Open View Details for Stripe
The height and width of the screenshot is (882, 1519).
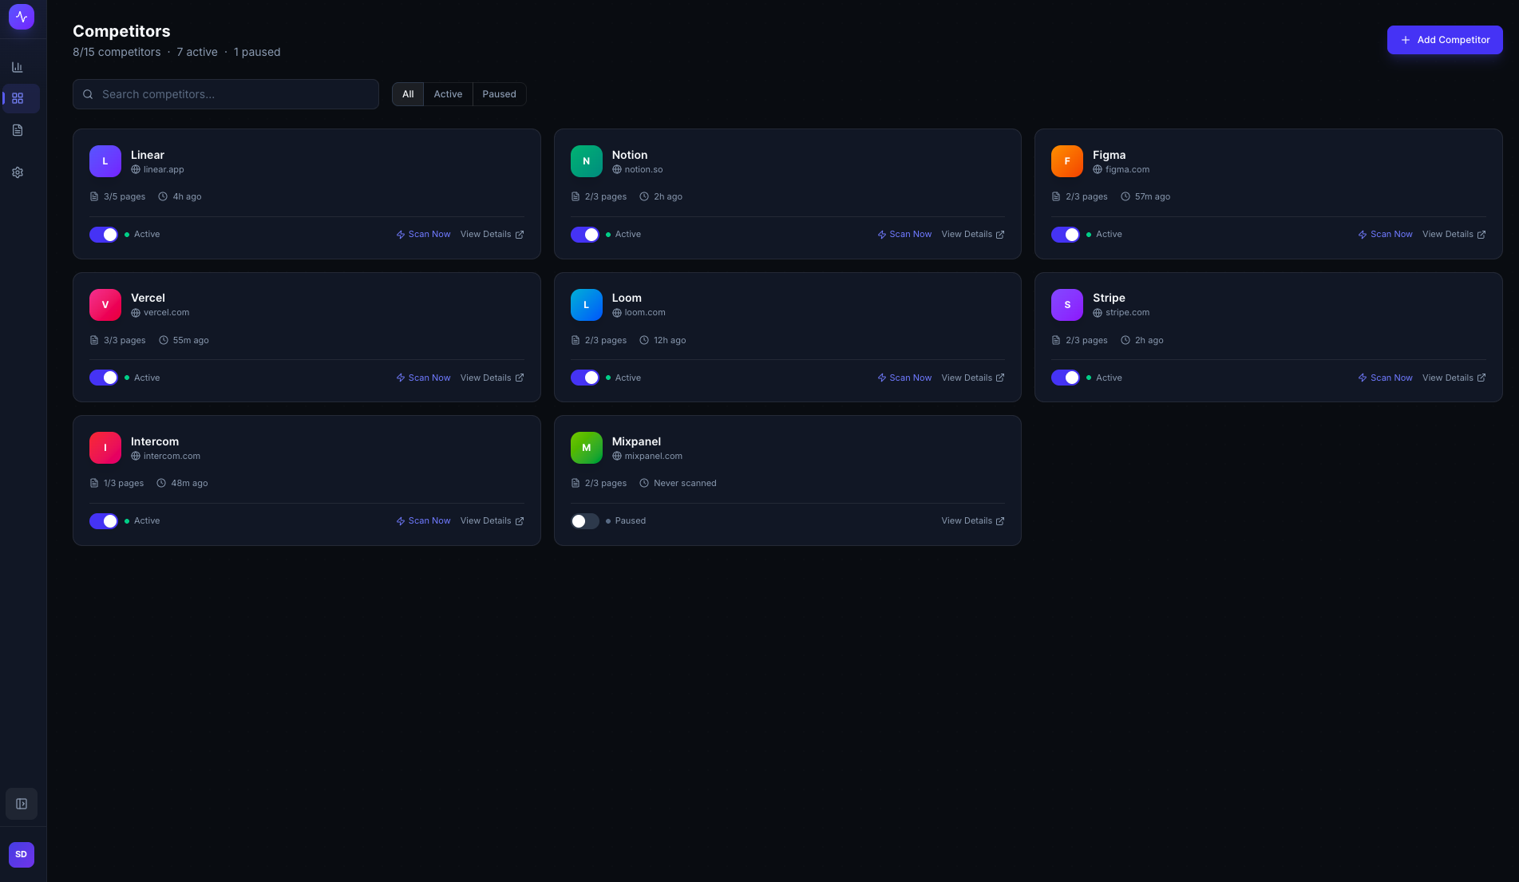pos(1454,378)
